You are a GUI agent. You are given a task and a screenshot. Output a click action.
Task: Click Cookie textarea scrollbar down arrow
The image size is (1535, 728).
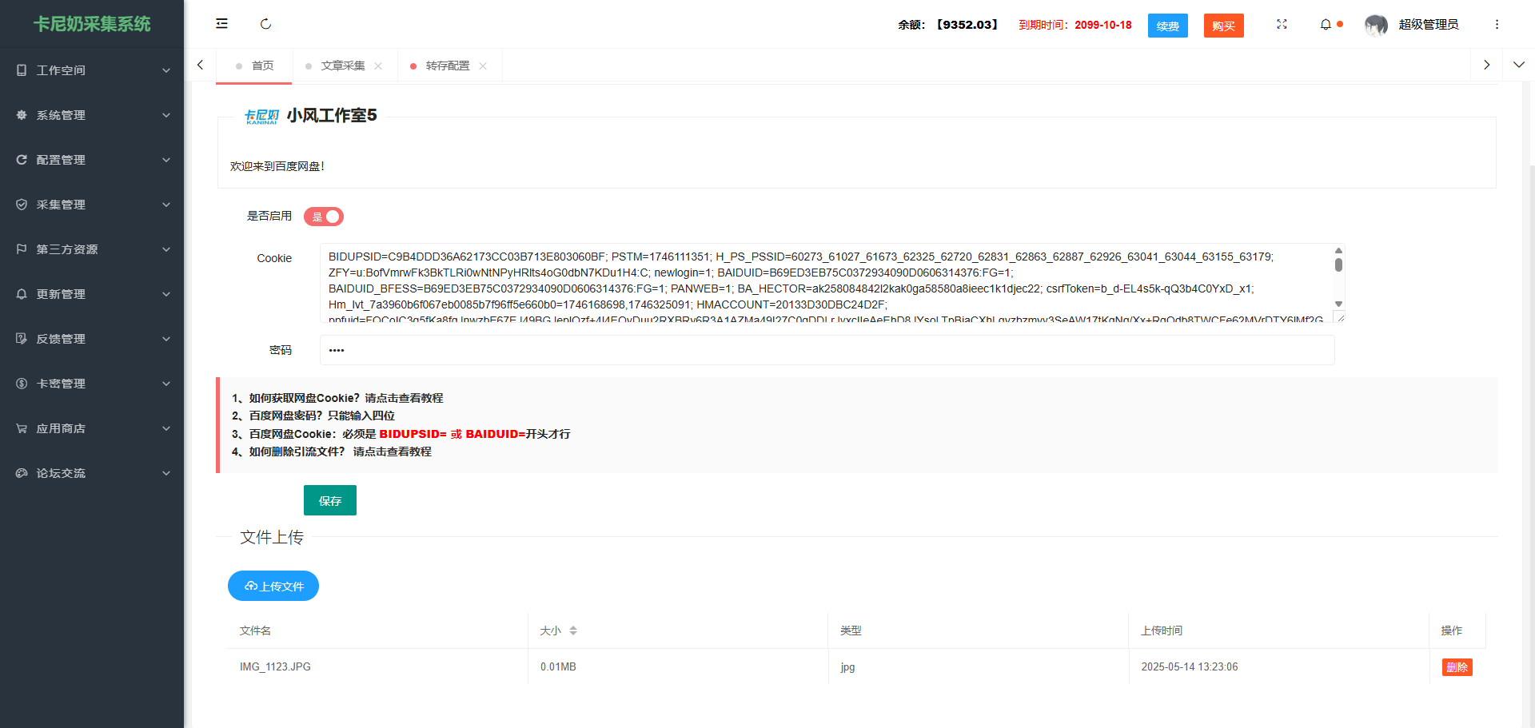1338,304
